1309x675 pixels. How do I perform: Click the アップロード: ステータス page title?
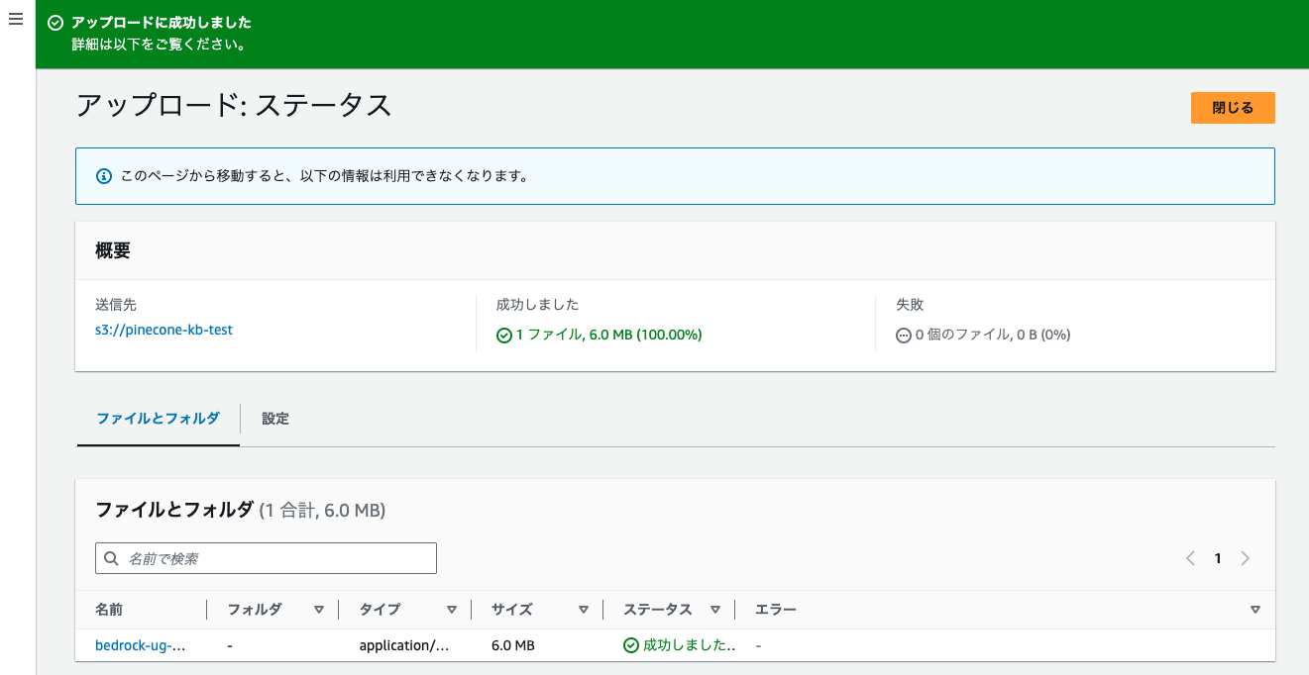(x=234, y=106)
